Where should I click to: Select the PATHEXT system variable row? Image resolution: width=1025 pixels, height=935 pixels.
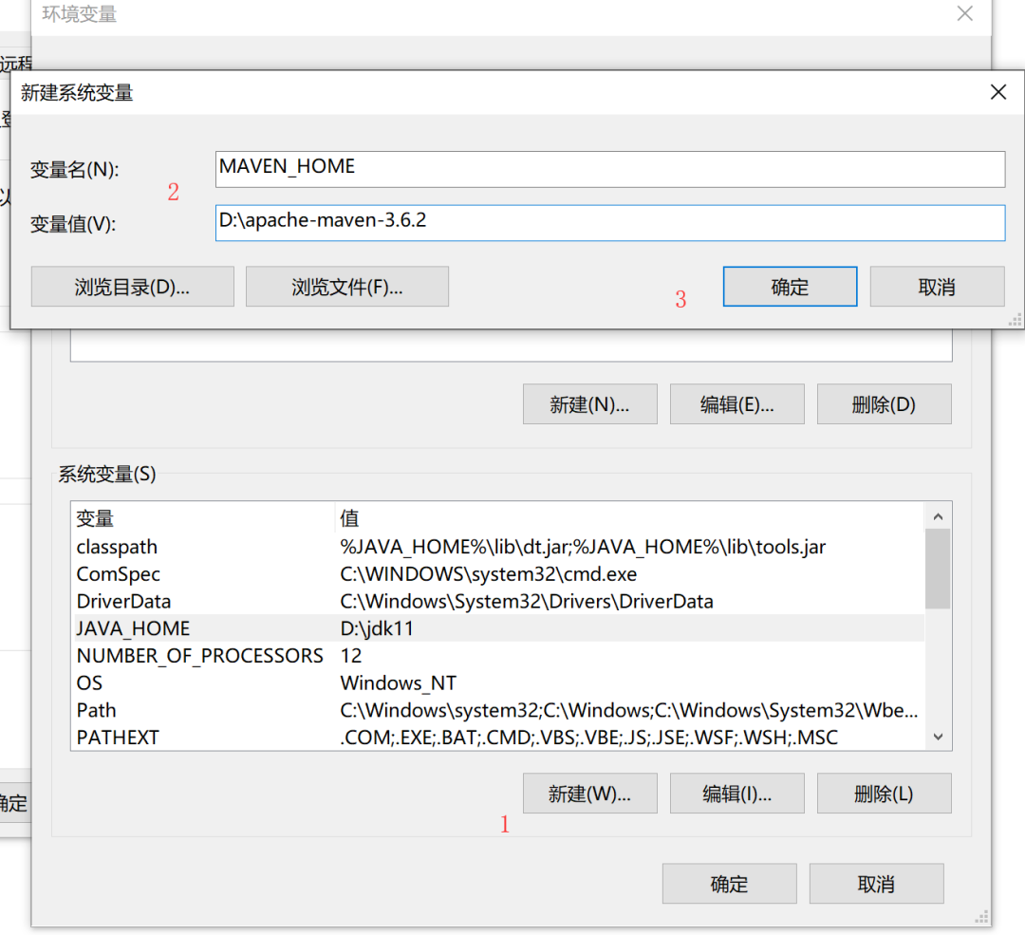tap(498, 737)
